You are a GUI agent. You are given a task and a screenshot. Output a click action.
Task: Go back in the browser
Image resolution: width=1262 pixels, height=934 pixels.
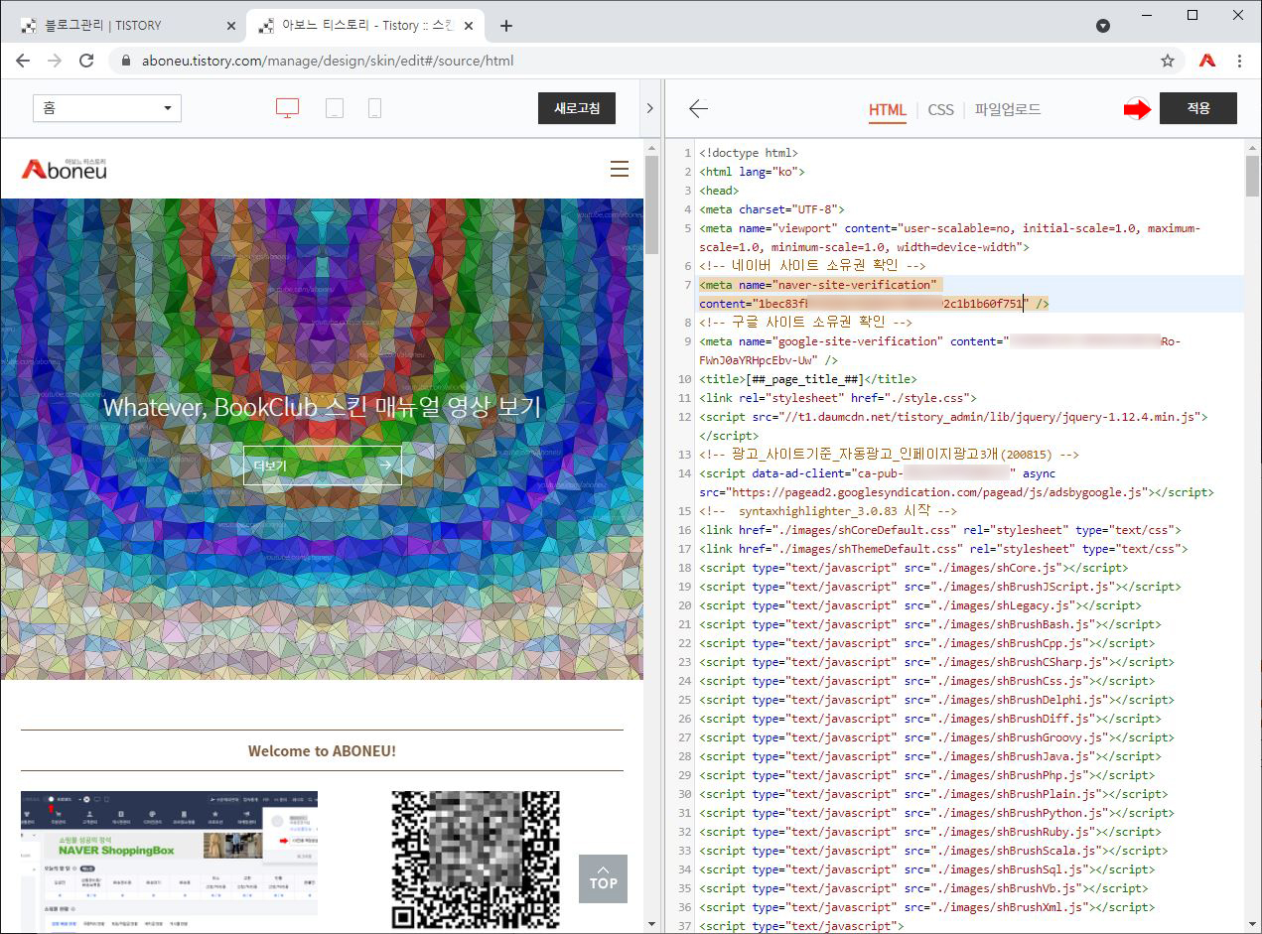tap(24, 61)
